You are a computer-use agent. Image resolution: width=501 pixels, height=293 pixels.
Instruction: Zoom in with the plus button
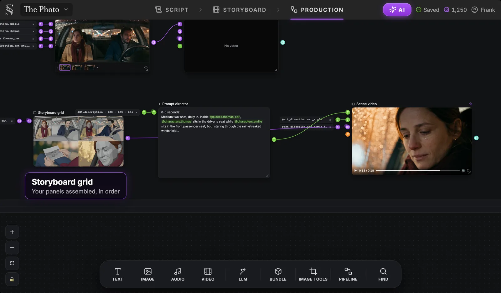pos(12,232)
